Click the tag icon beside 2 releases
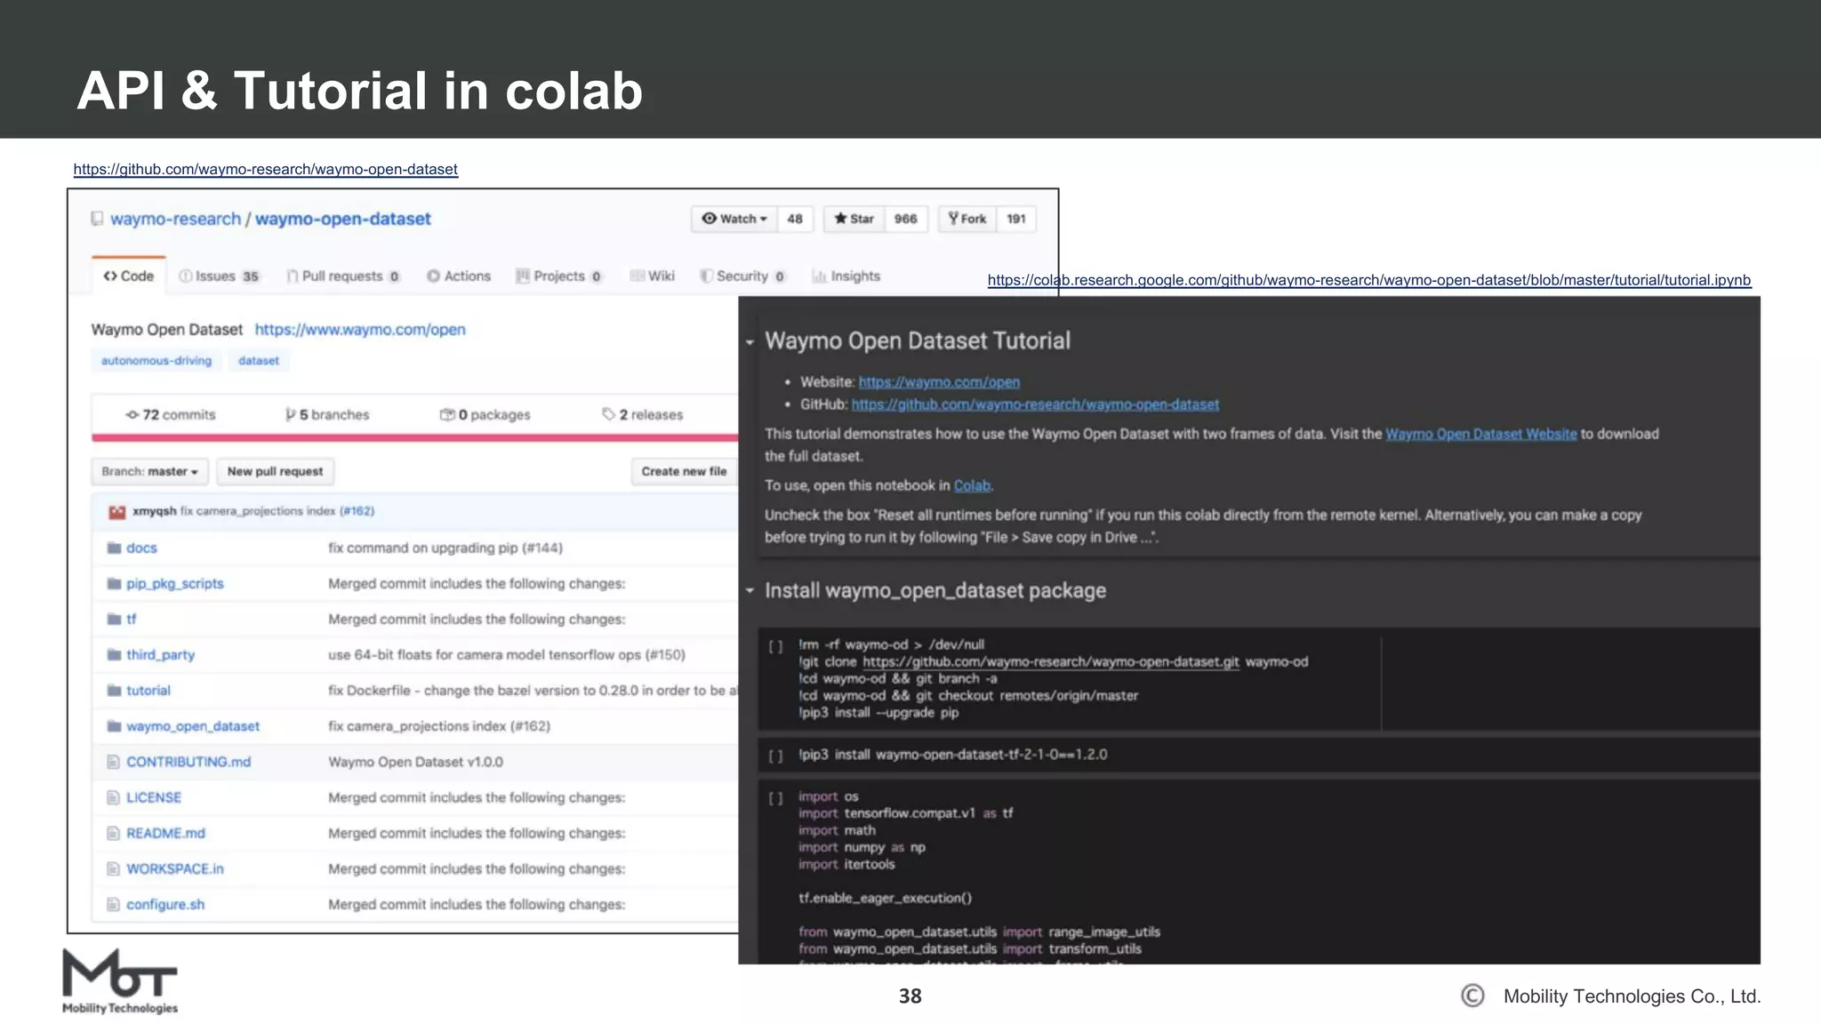 (608, 414)
